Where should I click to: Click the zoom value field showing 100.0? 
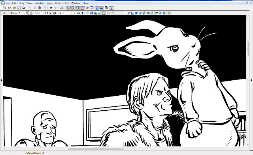click(38, 13)
